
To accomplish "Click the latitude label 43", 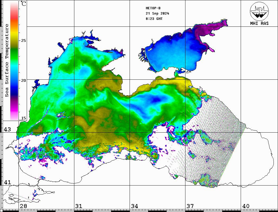I will pyautogui.click(x=7, y=129).
